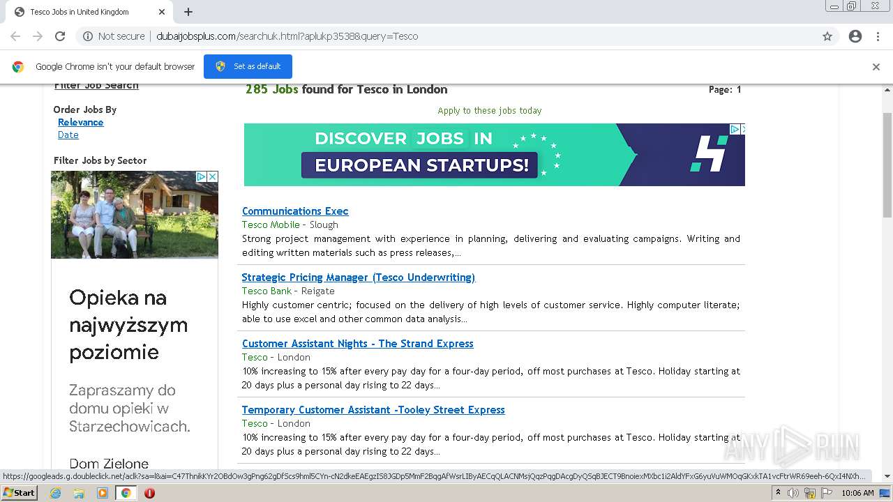Open the Communications Exec job listing
The width and height of the screenshot is (893, 502).
tap(295, 211)
